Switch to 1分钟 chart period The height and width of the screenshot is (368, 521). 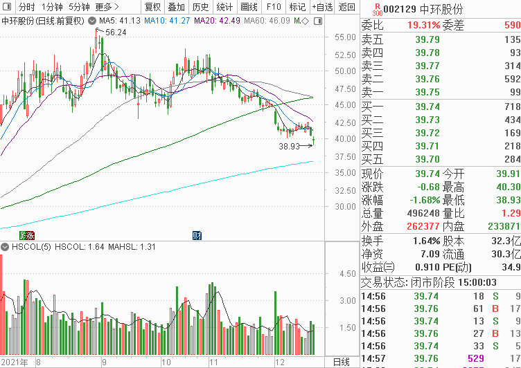[52, 7]
